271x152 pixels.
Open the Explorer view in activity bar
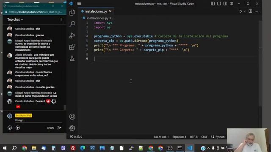[x=72, y=13]
